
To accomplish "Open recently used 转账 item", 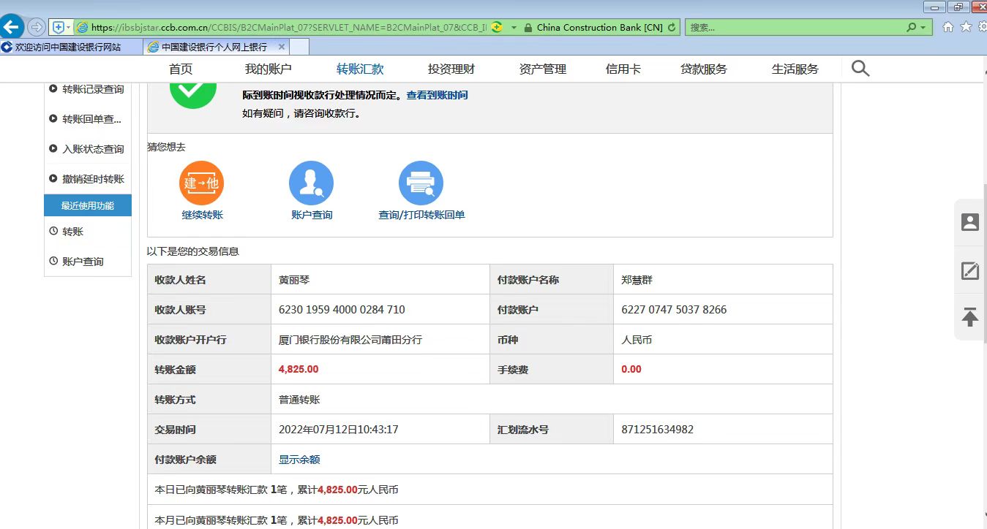I will click(x=73, y=232).
